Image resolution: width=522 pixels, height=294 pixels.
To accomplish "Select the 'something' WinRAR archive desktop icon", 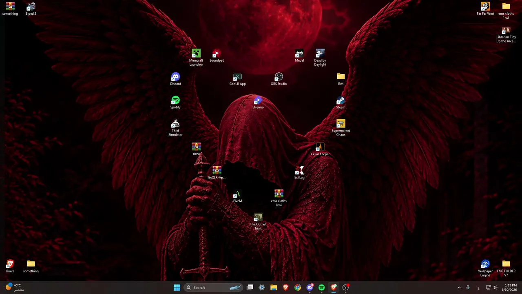I will tap(10, 9).
